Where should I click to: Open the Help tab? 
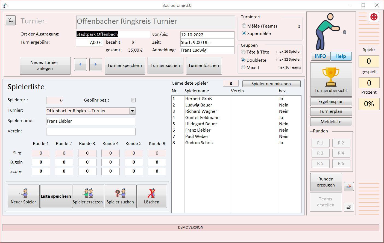[341, 56]
